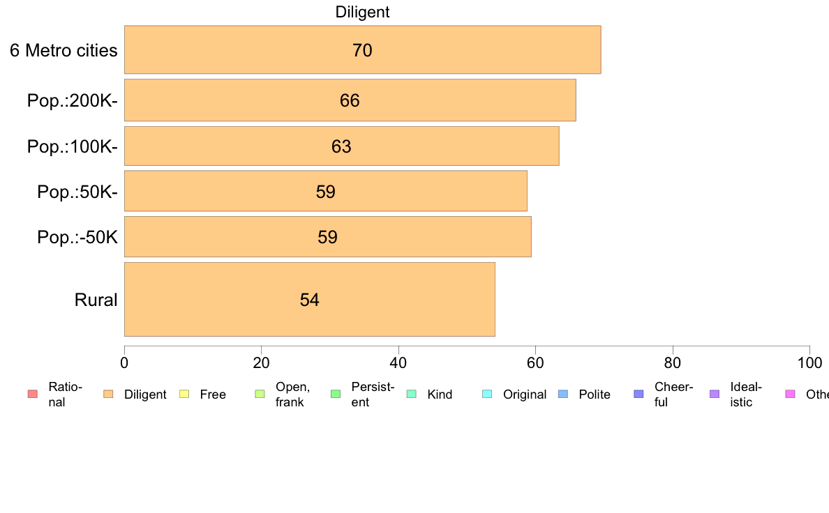Click the Rational legend color swatch
This screenshot has width=829, height=513.
tap(33, 394)
